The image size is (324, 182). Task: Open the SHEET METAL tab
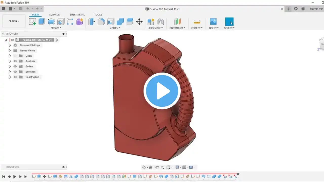tap(77, 15)
